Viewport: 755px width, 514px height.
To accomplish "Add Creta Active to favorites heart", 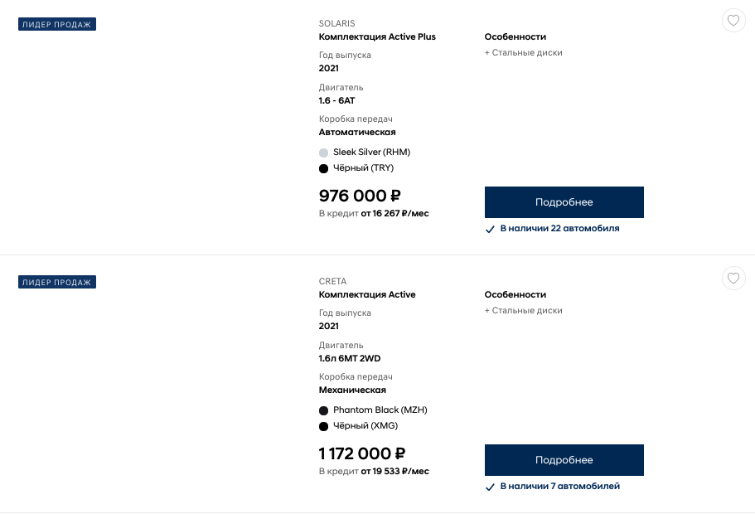I will 733,279.
